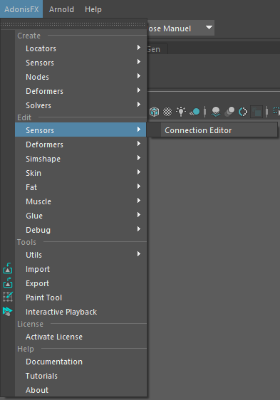
Task: Open the Arnold menu
Action: (x=61, y=9)
